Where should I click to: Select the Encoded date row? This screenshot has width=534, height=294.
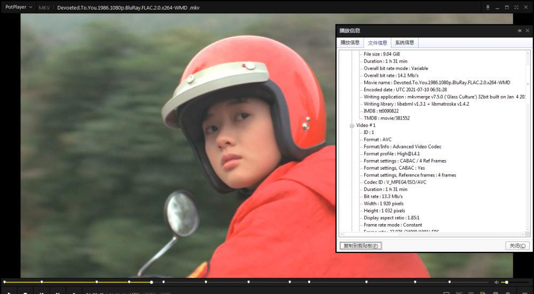(405, 90)
